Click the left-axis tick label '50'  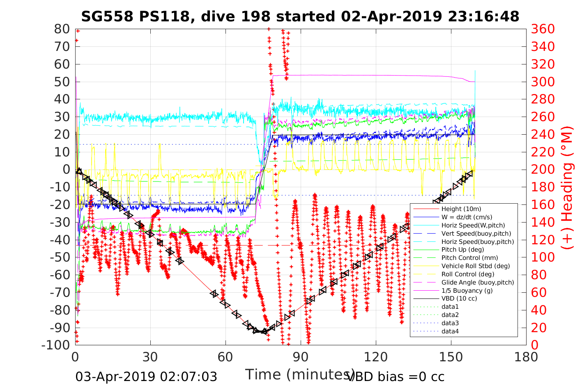pos(62,82)
